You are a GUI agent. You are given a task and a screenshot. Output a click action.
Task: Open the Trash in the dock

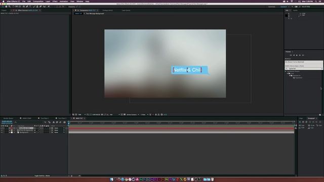point(213,179)
